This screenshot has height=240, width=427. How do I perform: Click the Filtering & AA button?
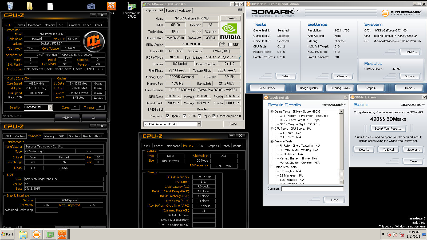pos(341,88)
